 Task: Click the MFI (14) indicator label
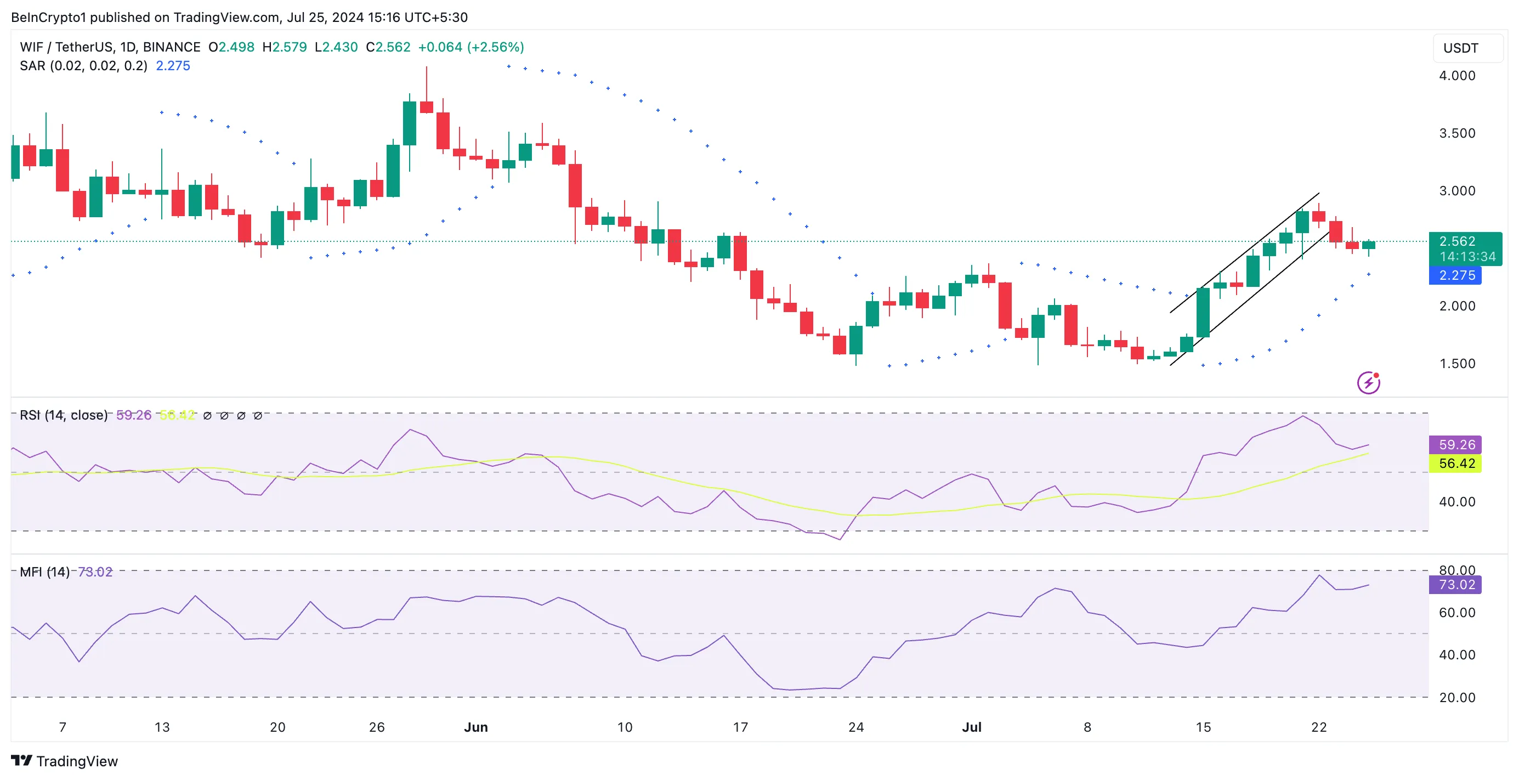(45, 572)
